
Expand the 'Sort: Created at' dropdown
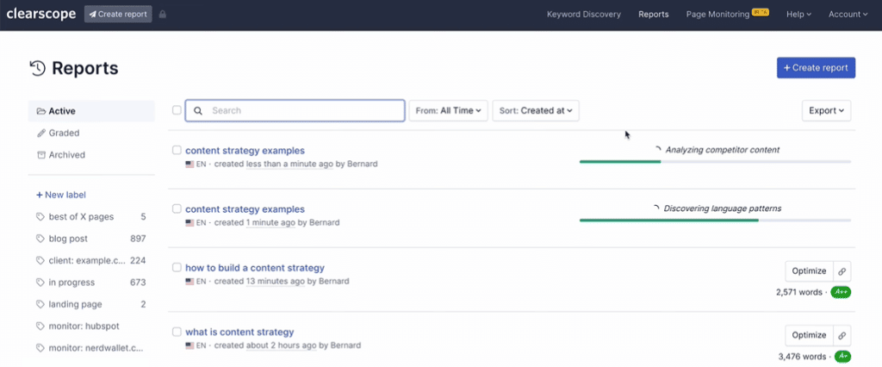pos(535,111)
